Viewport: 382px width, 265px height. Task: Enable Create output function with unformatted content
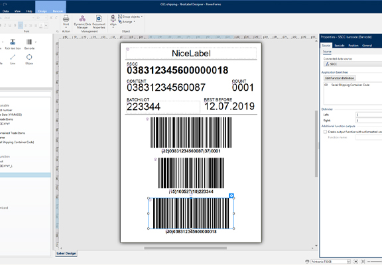tap(325, 132)
